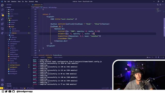Switch to the Terminal panel tab
The height and width of the screenshot is (93, 165).
click(49, 57)
